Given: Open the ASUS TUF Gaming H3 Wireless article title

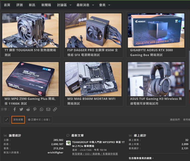Looking at the screenshot, I should [x=156, y=101].
